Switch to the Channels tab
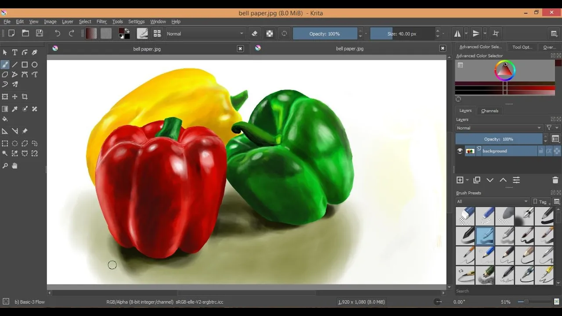The image size is (562, 316). point(490,111)
